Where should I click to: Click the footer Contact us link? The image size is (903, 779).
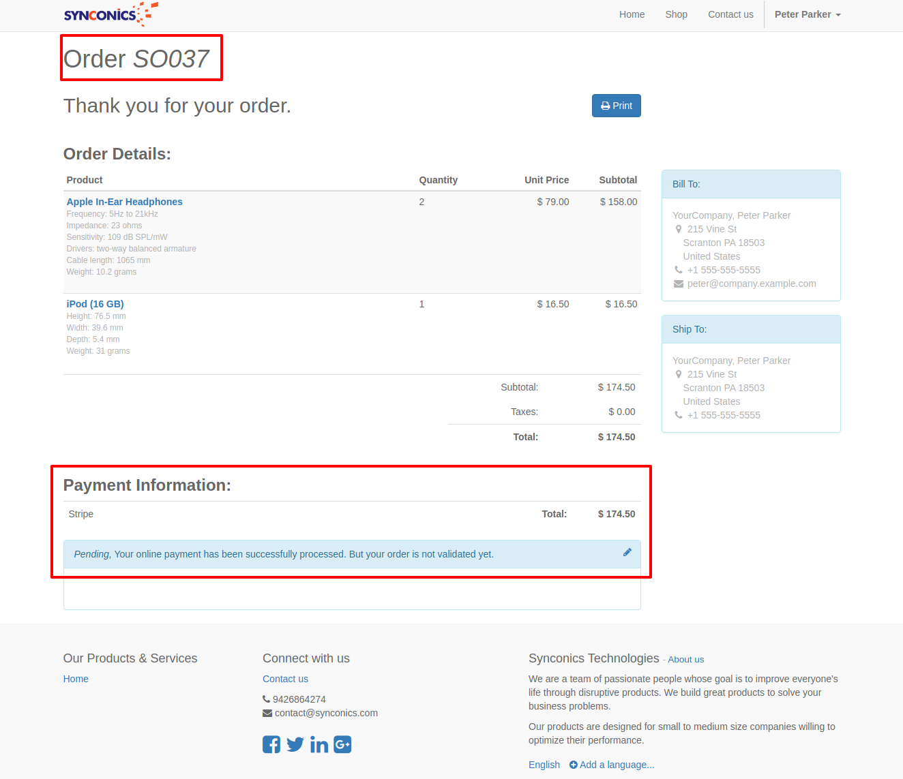[285, 679]
